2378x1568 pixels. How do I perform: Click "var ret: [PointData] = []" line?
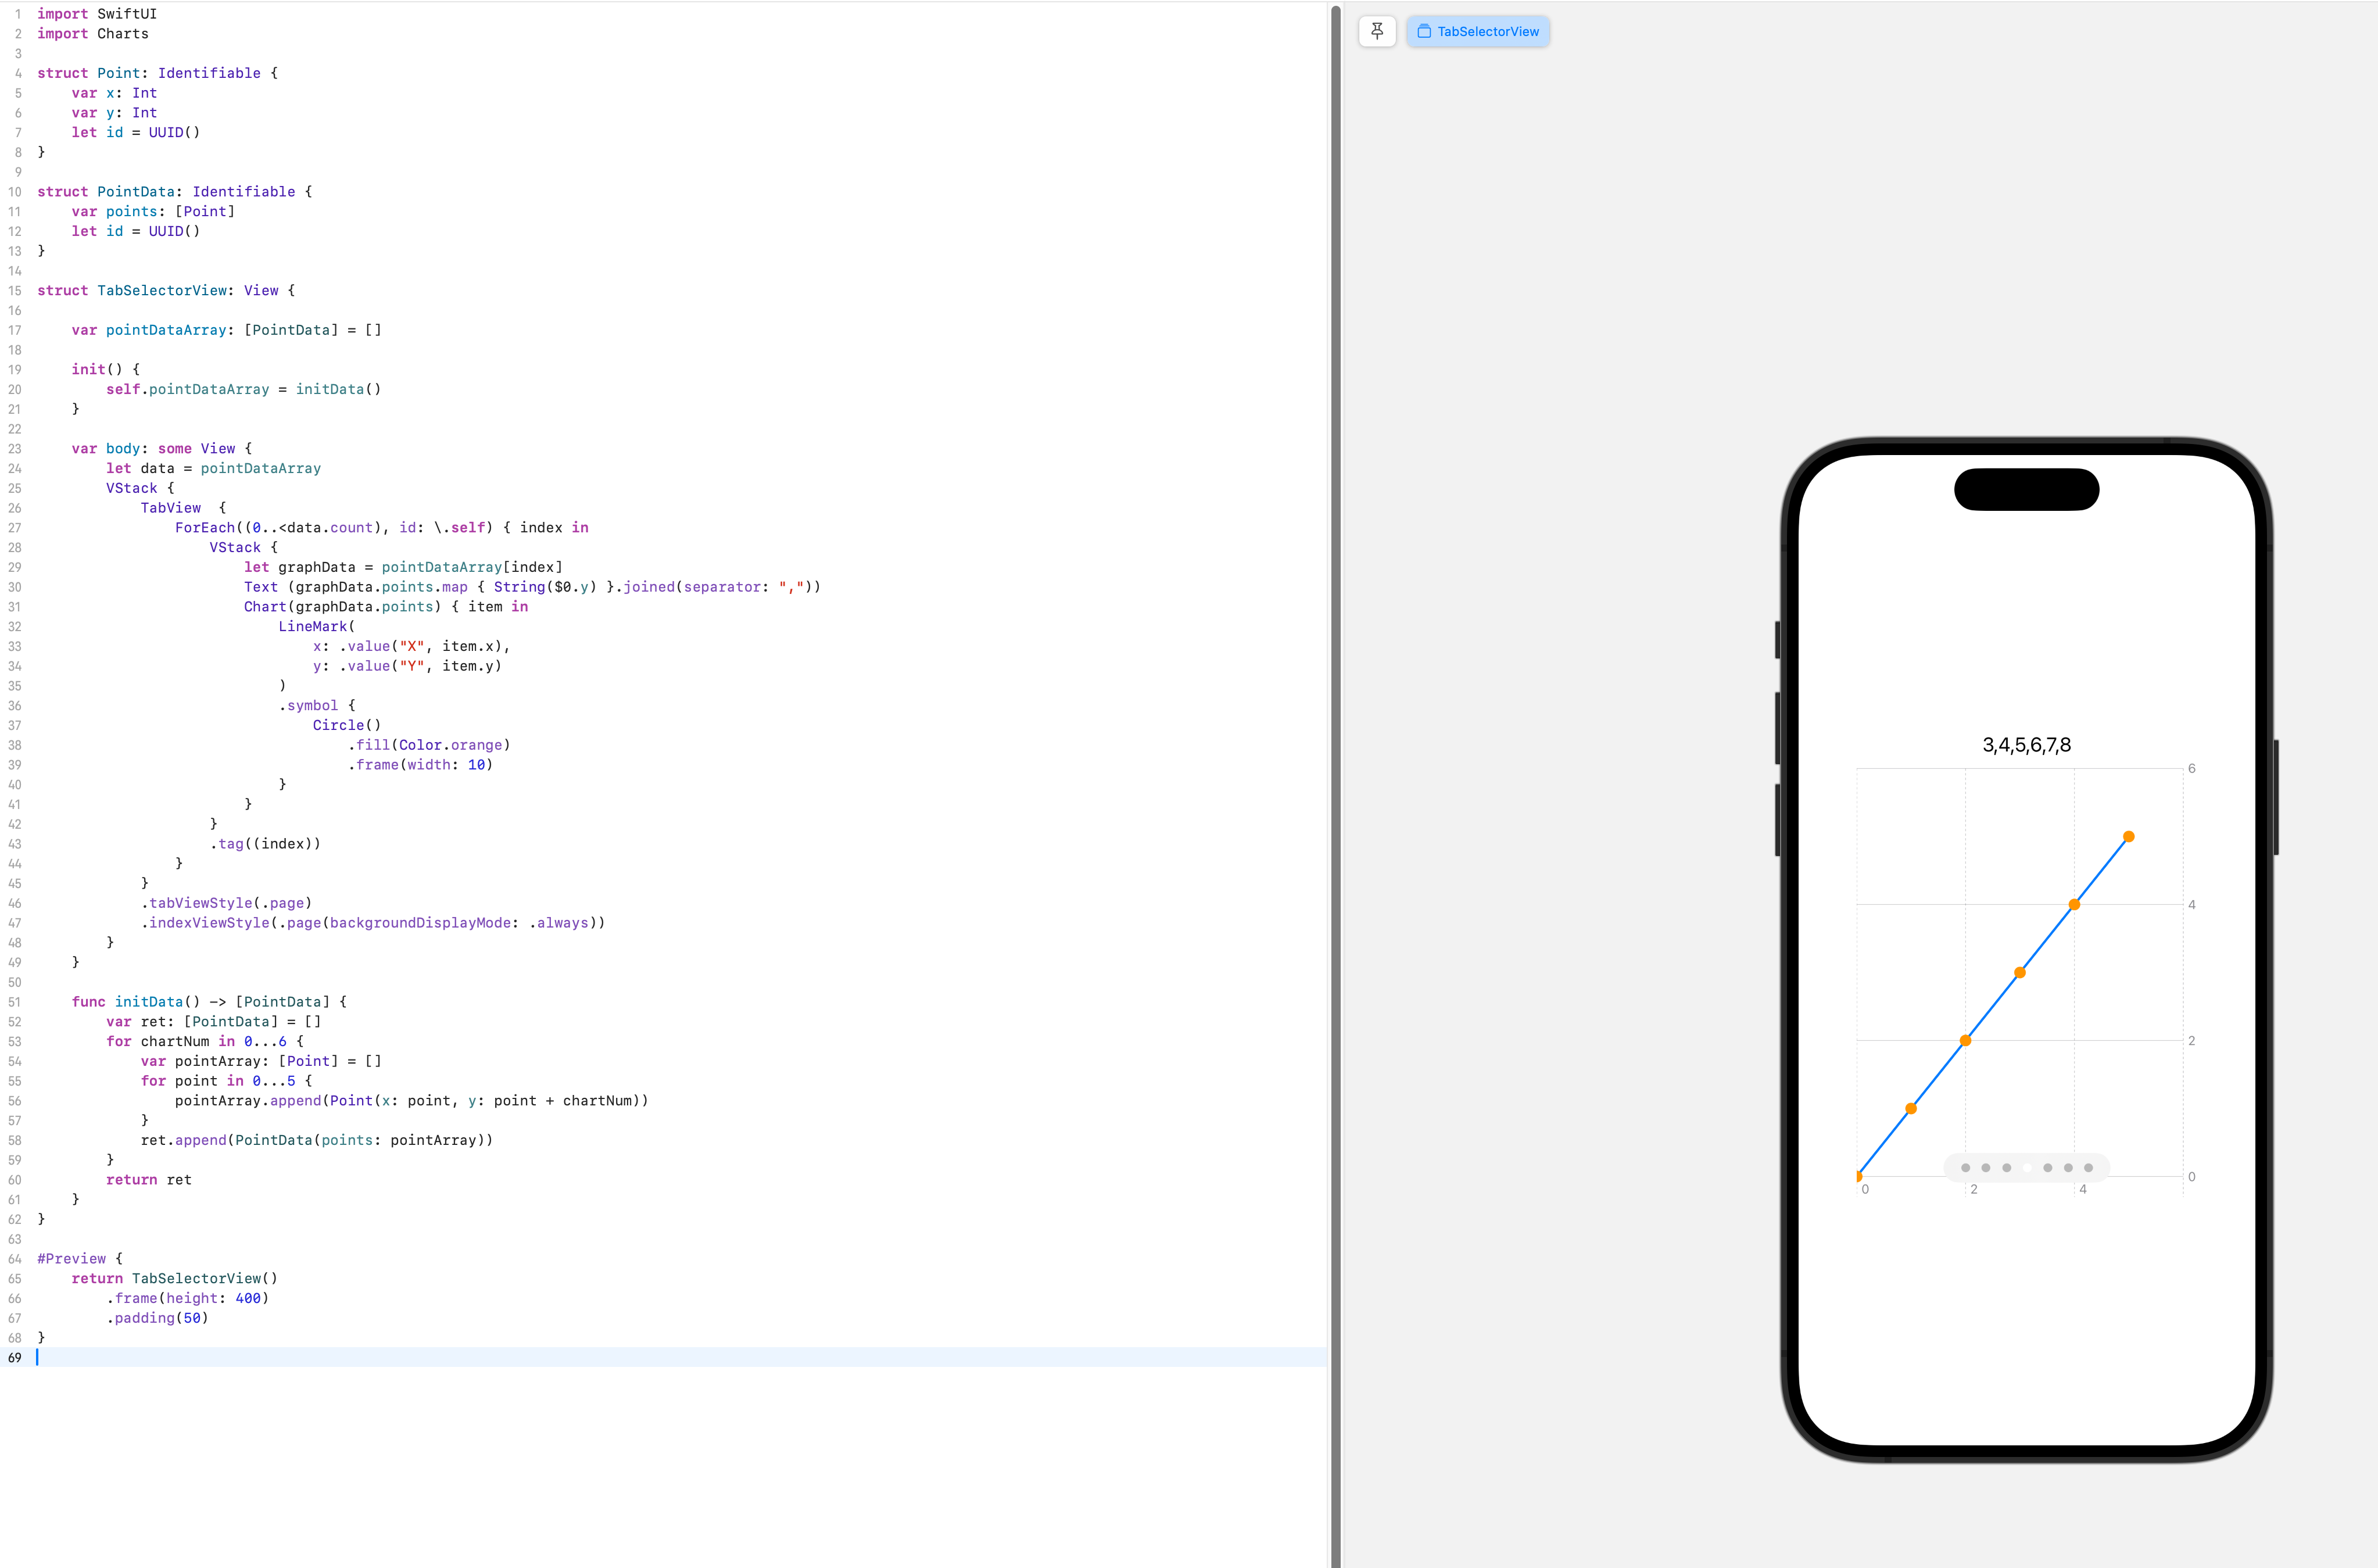[x=214, y=1022]
